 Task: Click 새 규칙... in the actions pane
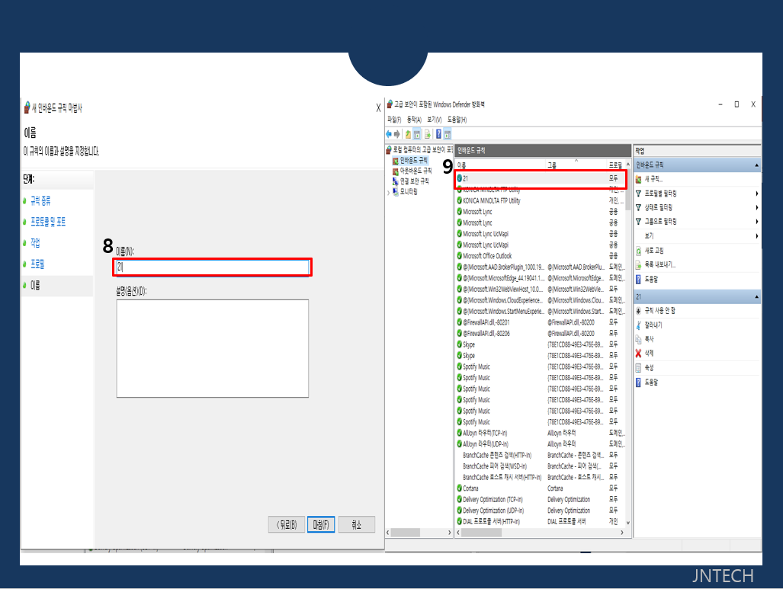click(x=653, y=179)
